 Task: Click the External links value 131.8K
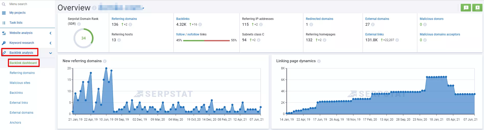click(x=372, y=40)
